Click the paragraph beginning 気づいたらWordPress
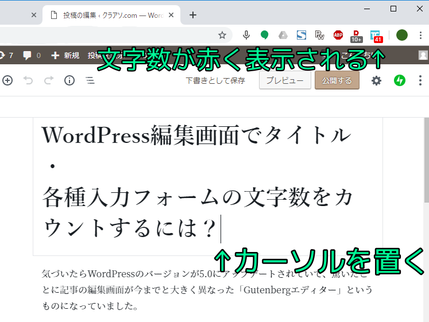 (207, 290)
